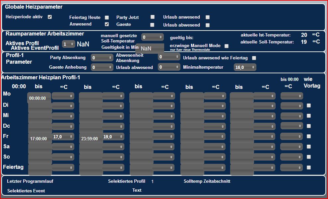Image resolution: width=328 pixels, height=199 pixels.
Task: Adjust Feiertag bis 00:00 temperature stepper
Action: (x=292, y=167)
